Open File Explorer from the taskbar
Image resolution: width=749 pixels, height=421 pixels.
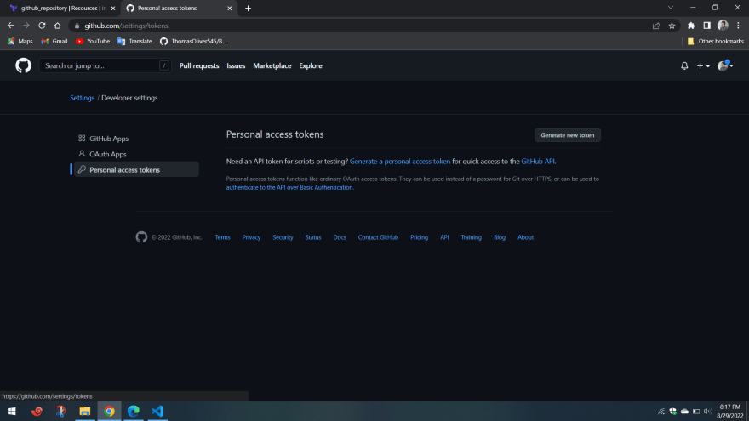tap(84, 411)
